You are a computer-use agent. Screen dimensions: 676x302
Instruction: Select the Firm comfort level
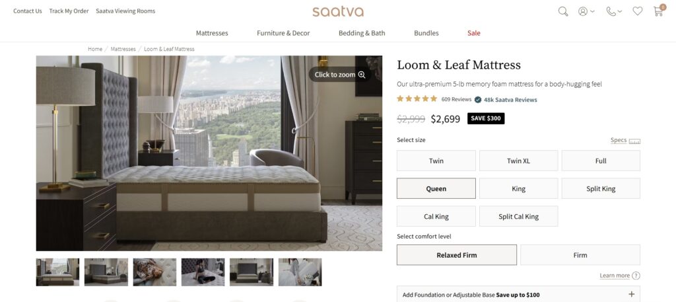580,255
